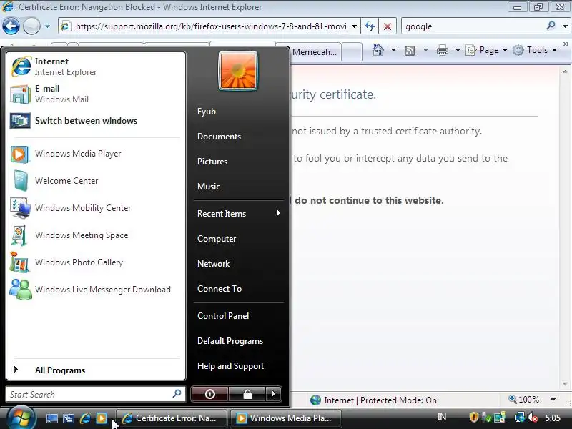Viewport: 572px width, 429px height.
Task: Click the Start Search field
Action: click(x=96, y=395)
